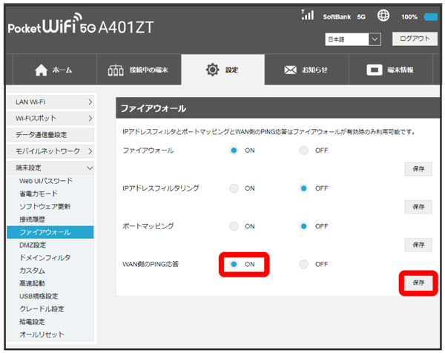This screenshot has width=445, height=353.
Task: Open the notifications envelope icon
Action: (290, 70)
